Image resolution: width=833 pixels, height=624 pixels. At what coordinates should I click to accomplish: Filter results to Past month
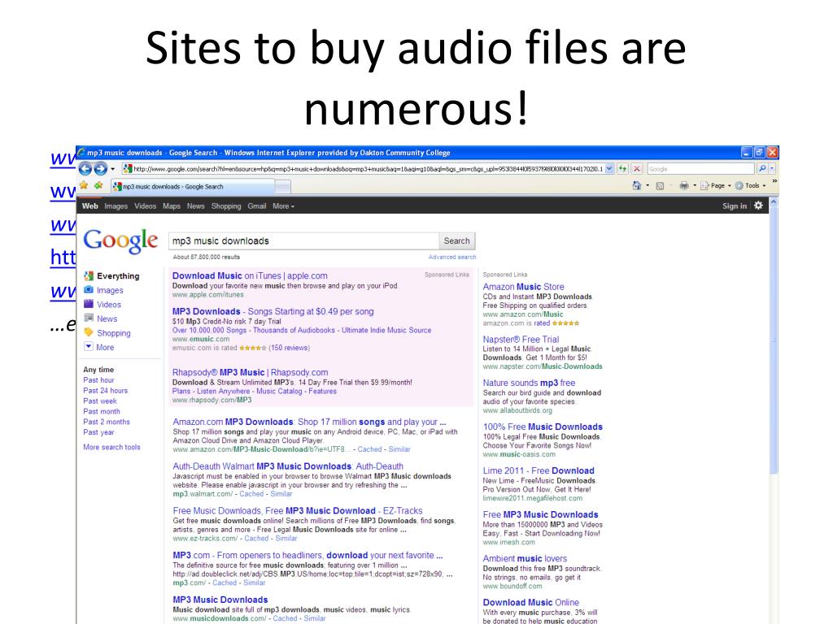[x=102, y=411]
